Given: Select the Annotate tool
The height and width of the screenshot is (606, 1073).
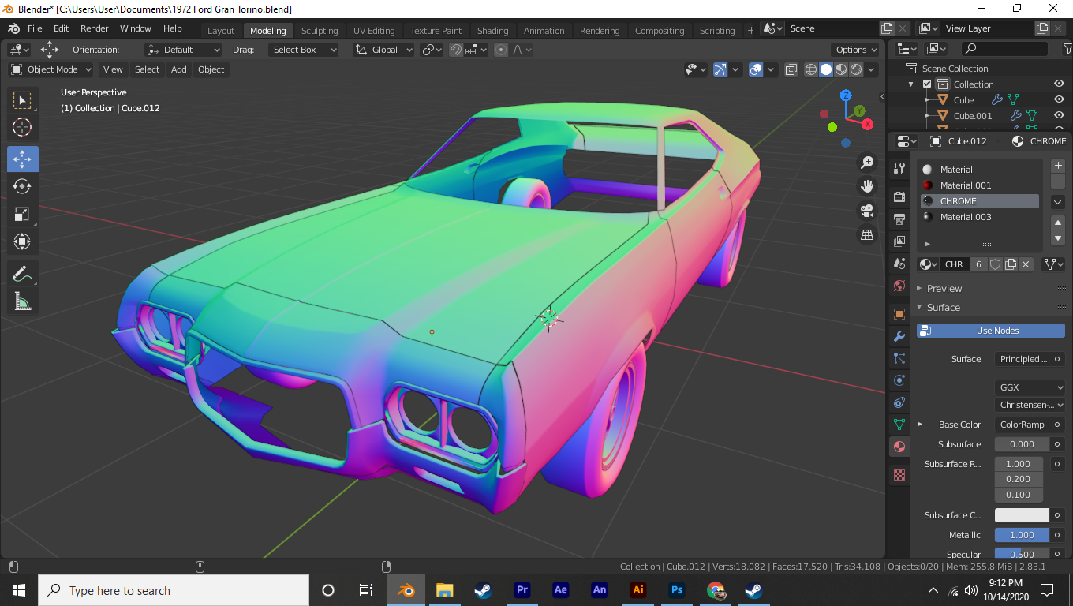Looking at the screenshot, I should click(22, 274).
